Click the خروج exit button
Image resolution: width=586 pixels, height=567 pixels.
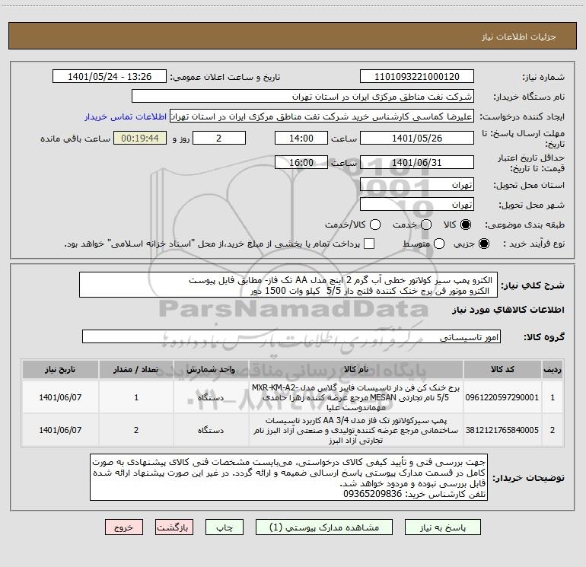[x=124, y=527]
